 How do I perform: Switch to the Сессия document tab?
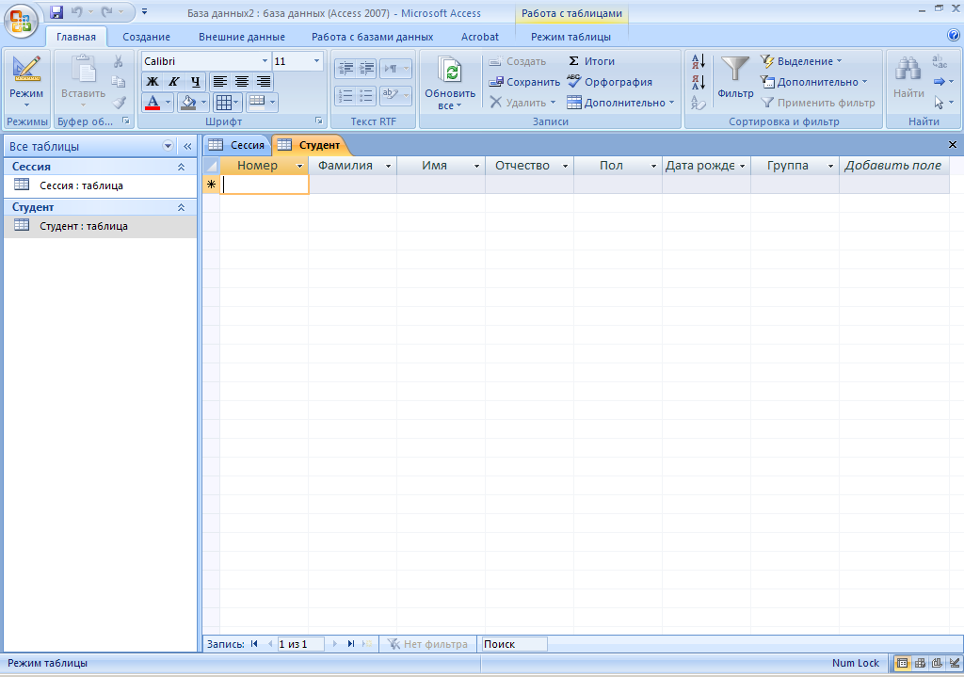(237, 144)
